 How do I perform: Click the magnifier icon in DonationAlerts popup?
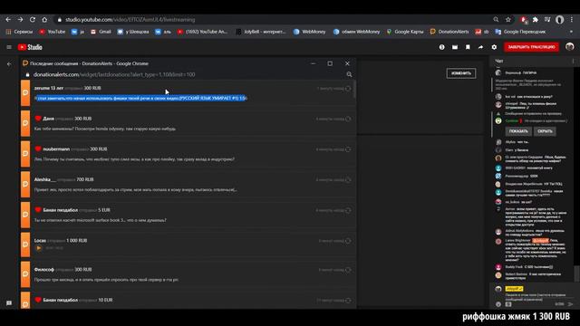(349, 74)
